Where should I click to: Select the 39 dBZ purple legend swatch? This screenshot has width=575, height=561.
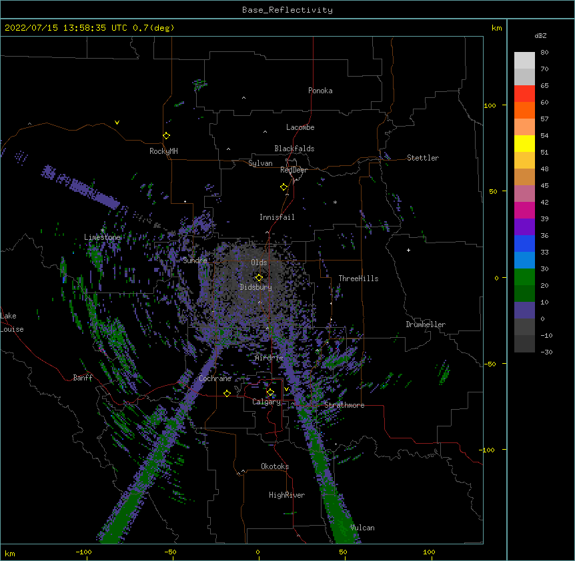[524, 227]
